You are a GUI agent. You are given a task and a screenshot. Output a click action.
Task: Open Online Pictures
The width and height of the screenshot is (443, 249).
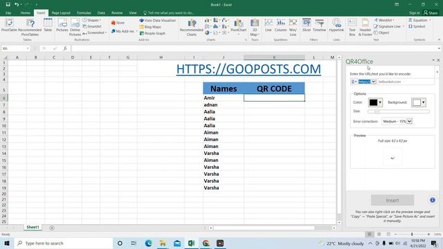tap(75, 27)
